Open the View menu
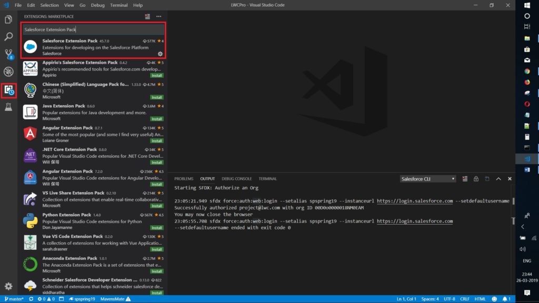 [69, 5]
